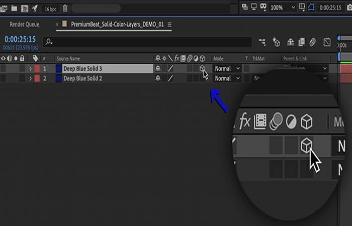Image resolution: width=352 pixels, height=226 pixels.
Task: Click the quality switch header icon
Action: (x=170, y=59)
